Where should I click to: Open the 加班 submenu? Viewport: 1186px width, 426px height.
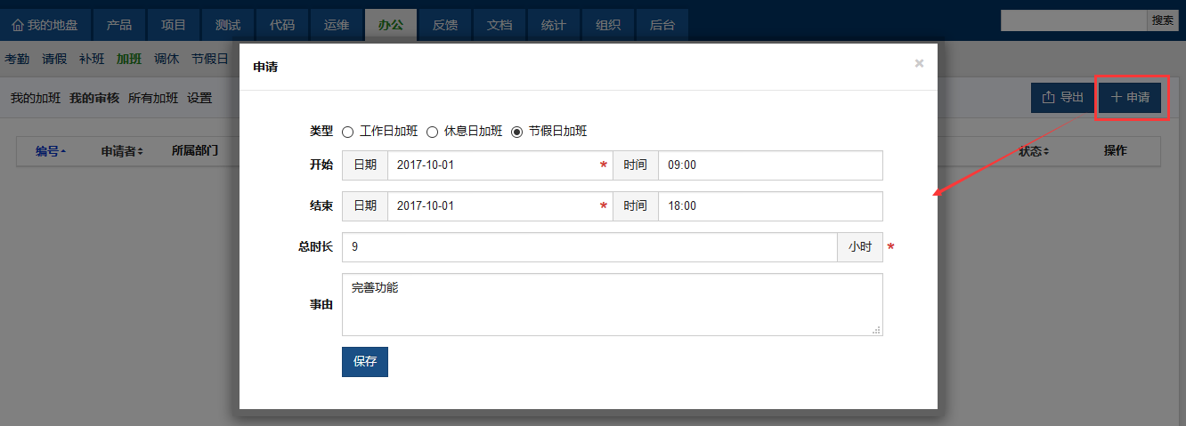pos(129,60)
